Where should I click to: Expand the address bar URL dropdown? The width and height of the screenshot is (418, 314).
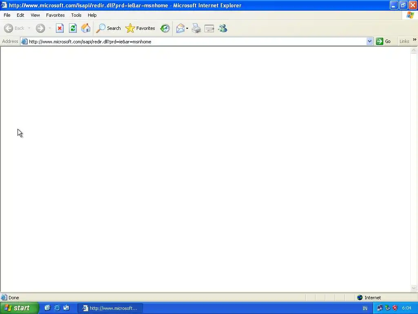click(x=369, y=41)
